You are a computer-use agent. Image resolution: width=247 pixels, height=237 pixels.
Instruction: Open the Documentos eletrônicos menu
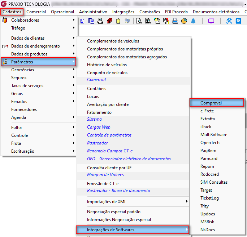click(x=216, y=12)
